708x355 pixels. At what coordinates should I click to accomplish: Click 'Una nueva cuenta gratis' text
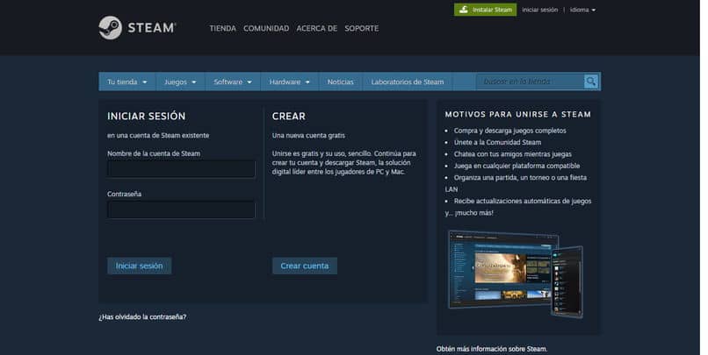(x=308, y=135)
